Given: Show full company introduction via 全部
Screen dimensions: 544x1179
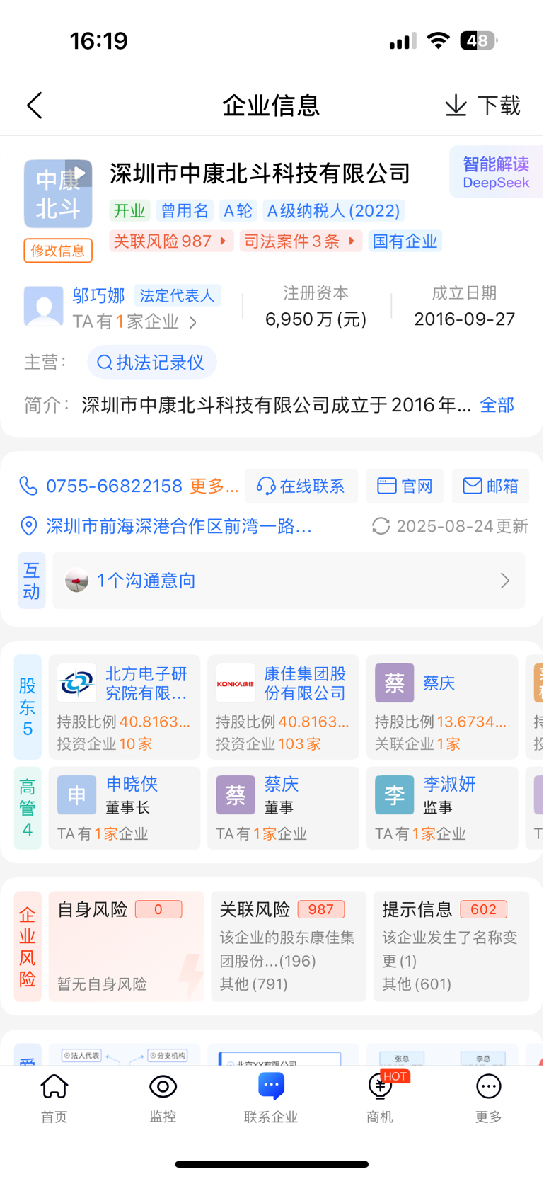Looking at the screenshot, I should [497, 405].
